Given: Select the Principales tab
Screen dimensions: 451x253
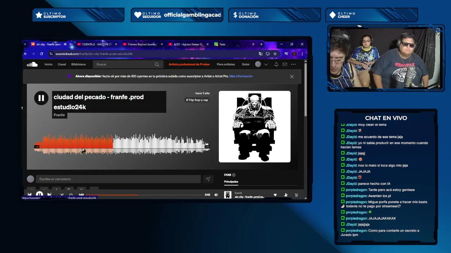Looking at the screenshot, I should tap(231, 182).
